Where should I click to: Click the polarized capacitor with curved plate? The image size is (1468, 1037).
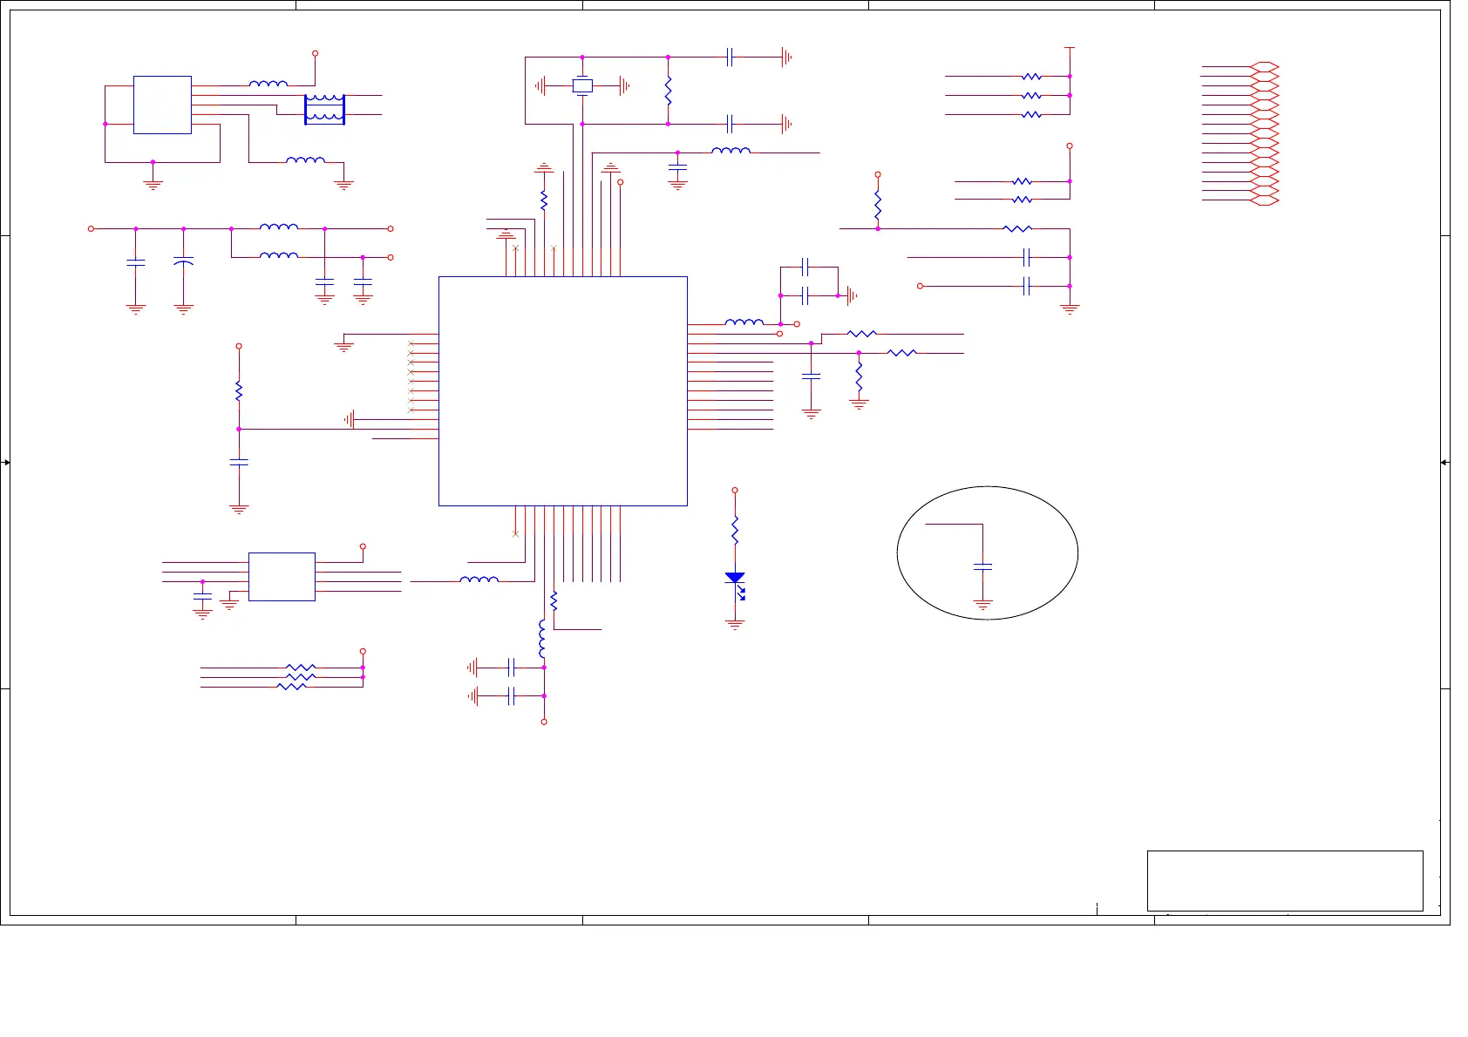[183, 261]
